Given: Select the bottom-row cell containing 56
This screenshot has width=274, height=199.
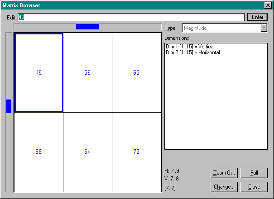Looking at the screenshot, I should 38,152.
